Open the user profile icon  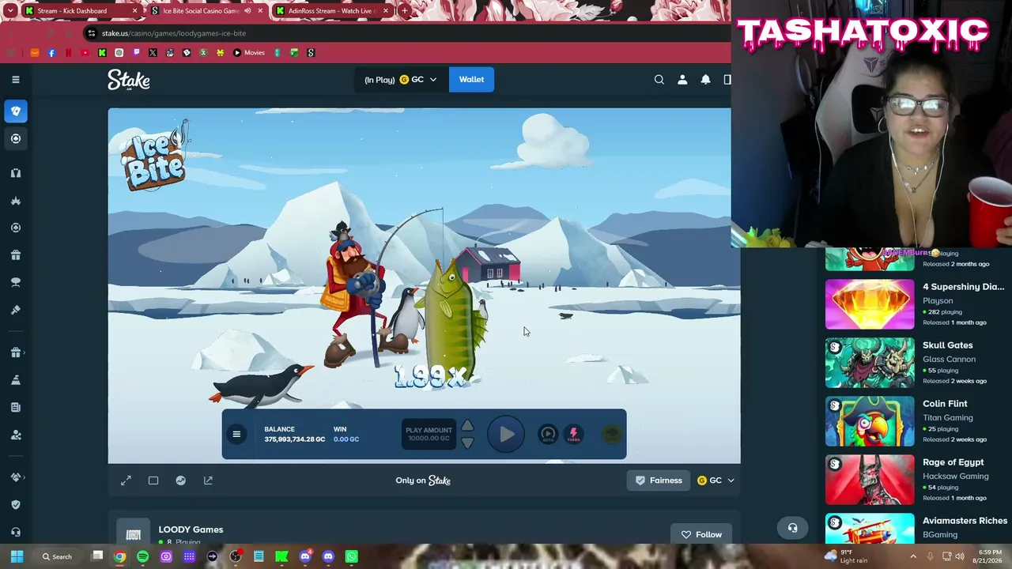click(x=682, y=79)
